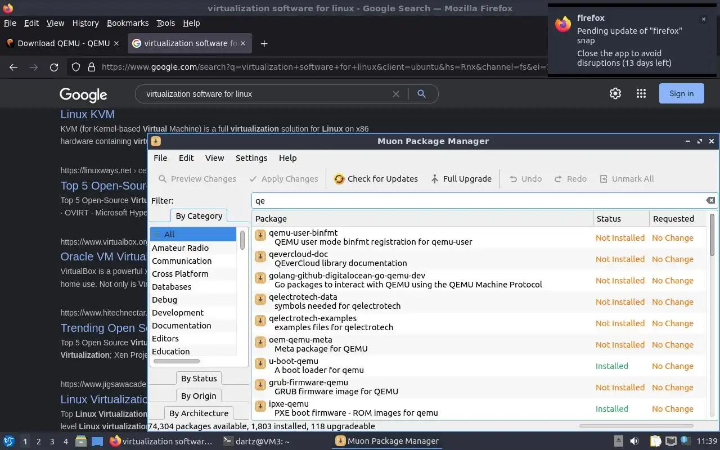Screen dimensions: 720x450
Task: Click the volume icon in system tray
Action: coord(634,441)
